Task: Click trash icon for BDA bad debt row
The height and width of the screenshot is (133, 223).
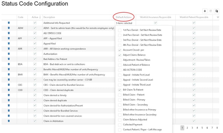Action: 9,64
